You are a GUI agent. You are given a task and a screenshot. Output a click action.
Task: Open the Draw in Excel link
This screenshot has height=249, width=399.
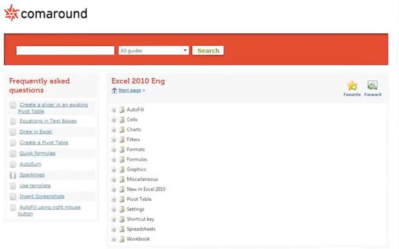tap(36, 132)
